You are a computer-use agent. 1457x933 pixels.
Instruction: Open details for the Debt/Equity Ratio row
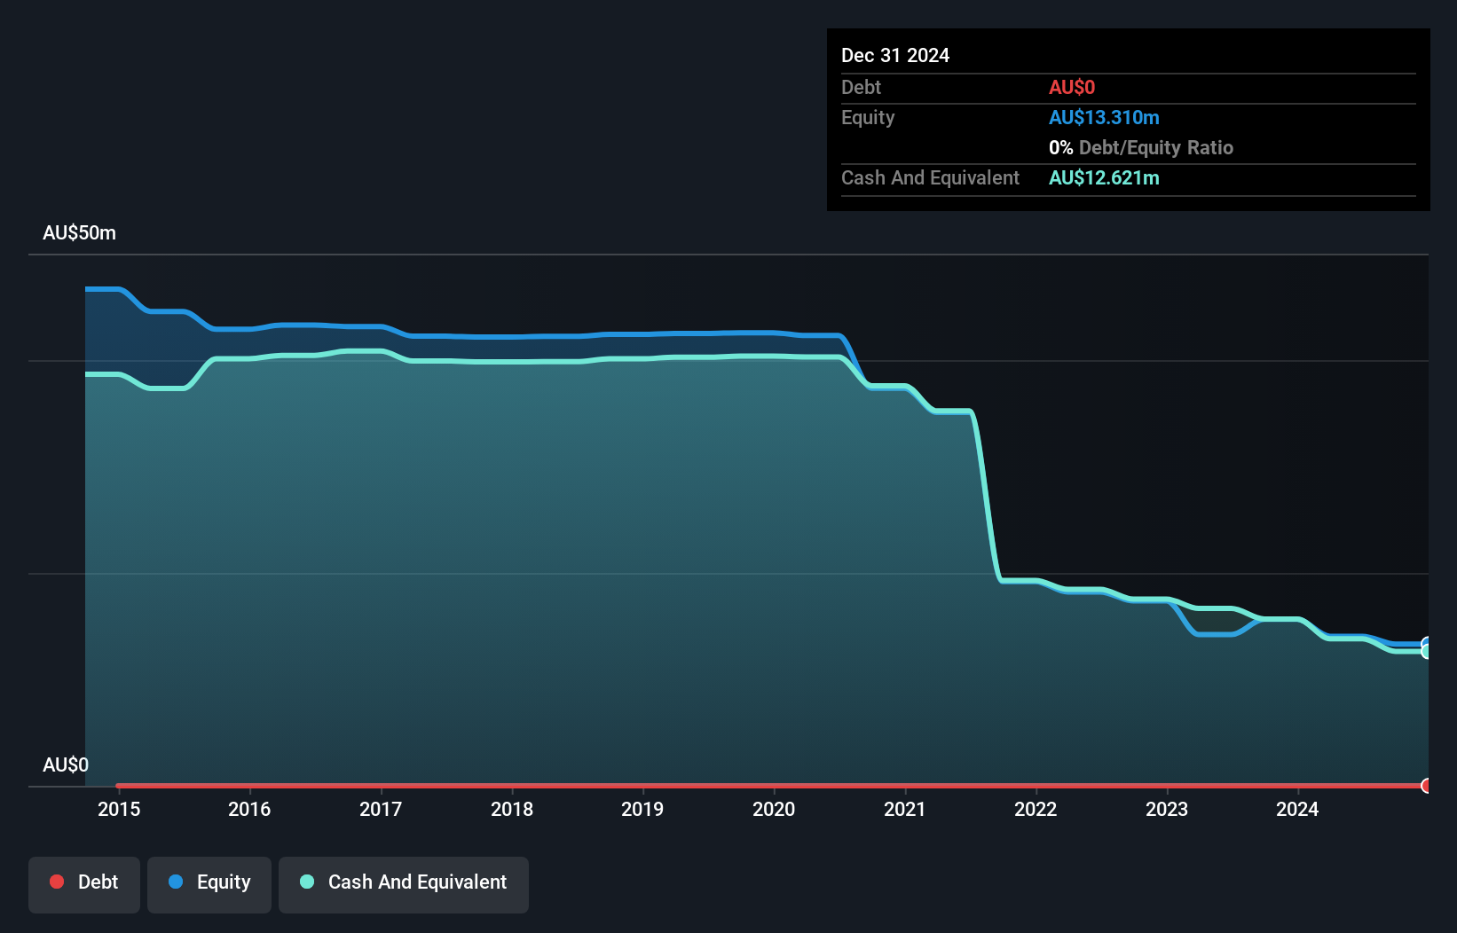click(1141, 147)
